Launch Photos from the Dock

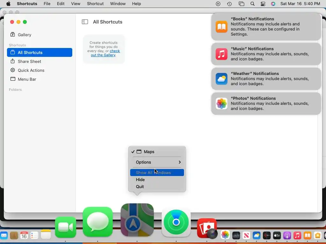pos(225,235)
